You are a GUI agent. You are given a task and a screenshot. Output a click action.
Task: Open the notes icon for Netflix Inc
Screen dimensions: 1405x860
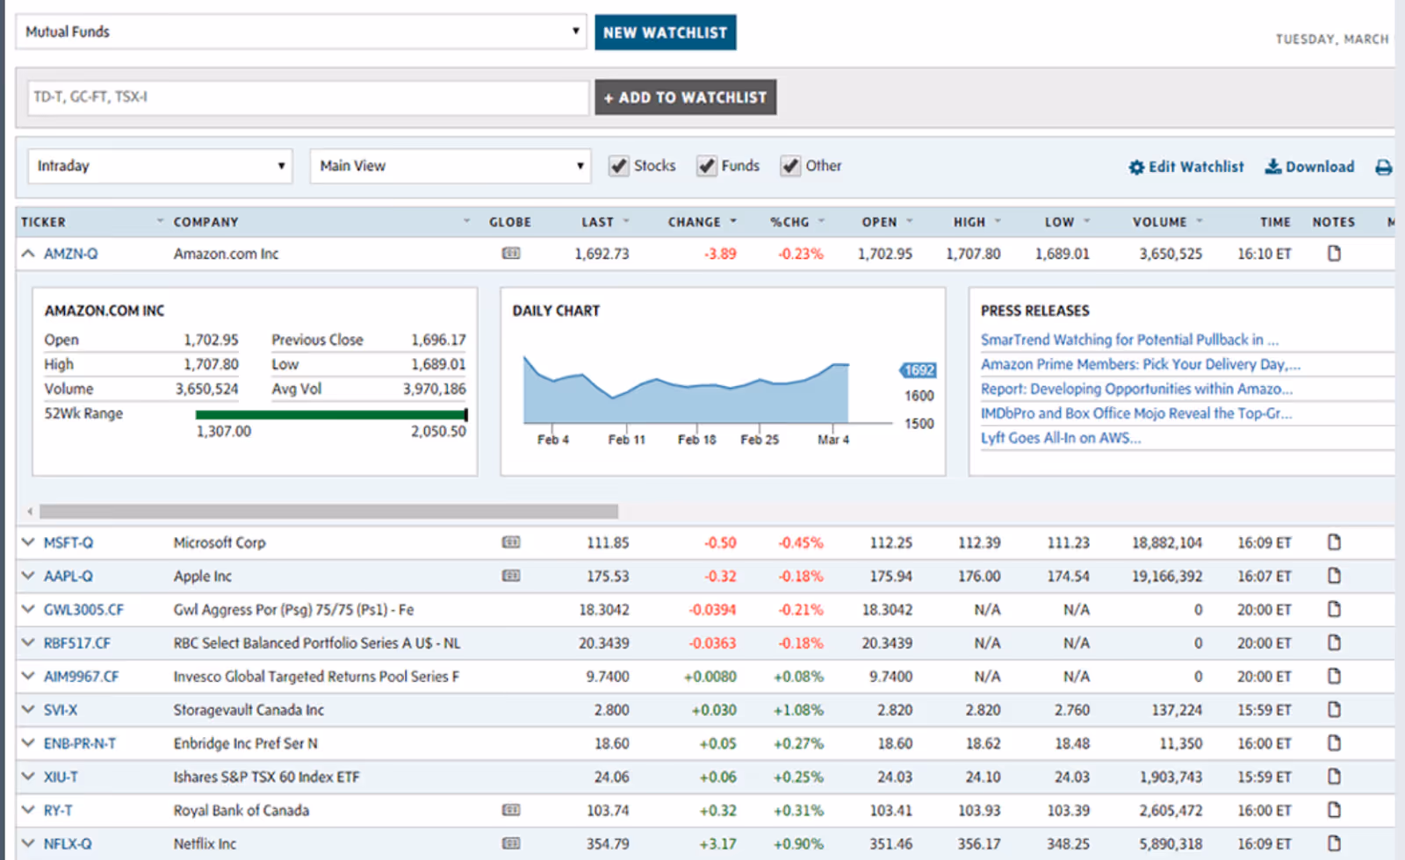pyautogui.click(x=1333, y=843)
